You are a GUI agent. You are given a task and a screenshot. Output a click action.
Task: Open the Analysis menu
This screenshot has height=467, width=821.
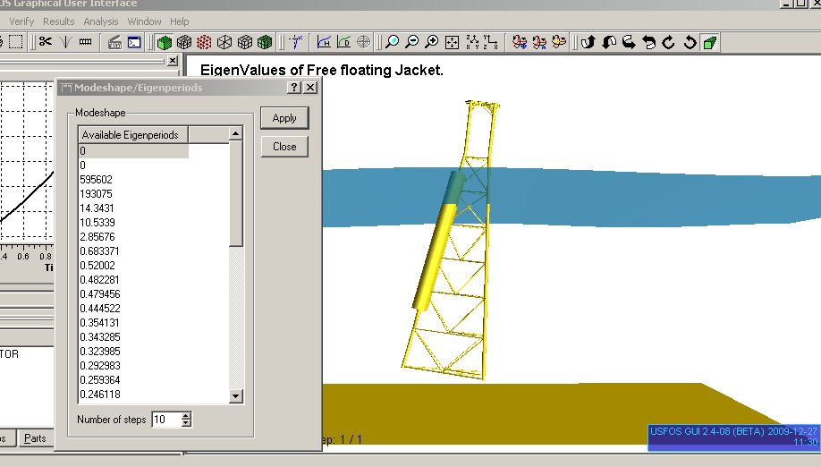100,21
